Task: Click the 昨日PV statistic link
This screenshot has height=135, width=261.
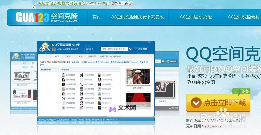Action: (x=131, y=62)
